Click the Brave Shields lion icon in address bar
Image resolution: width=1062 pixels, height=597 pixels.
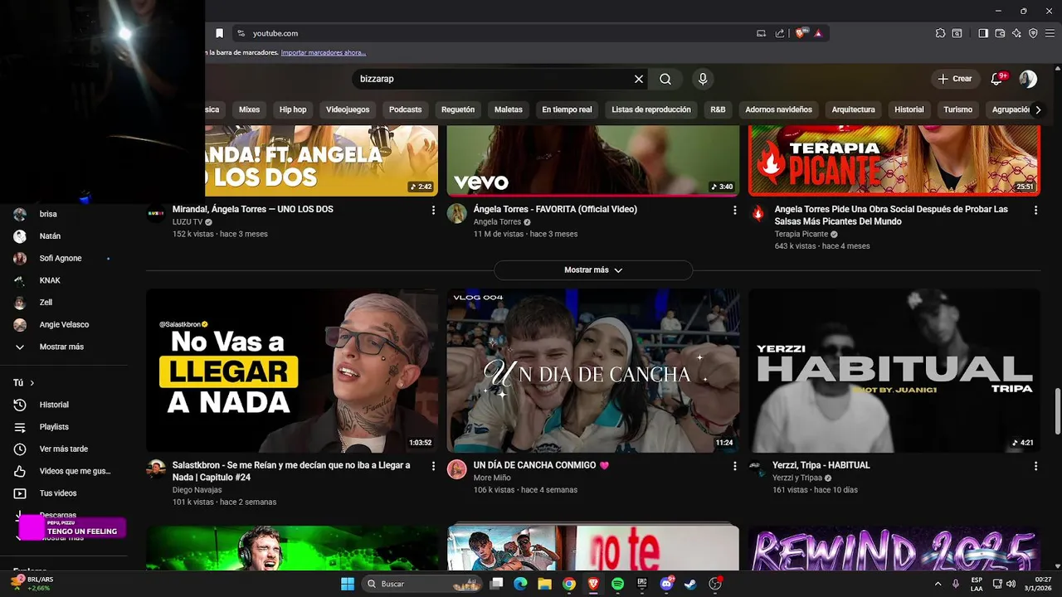pos(801,33)
